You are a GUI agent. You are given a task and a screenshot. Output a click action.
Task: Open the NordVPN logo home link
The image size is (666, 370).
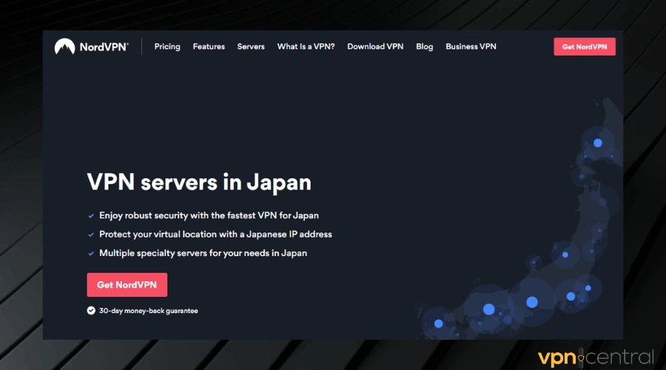[x=91, y=47]
